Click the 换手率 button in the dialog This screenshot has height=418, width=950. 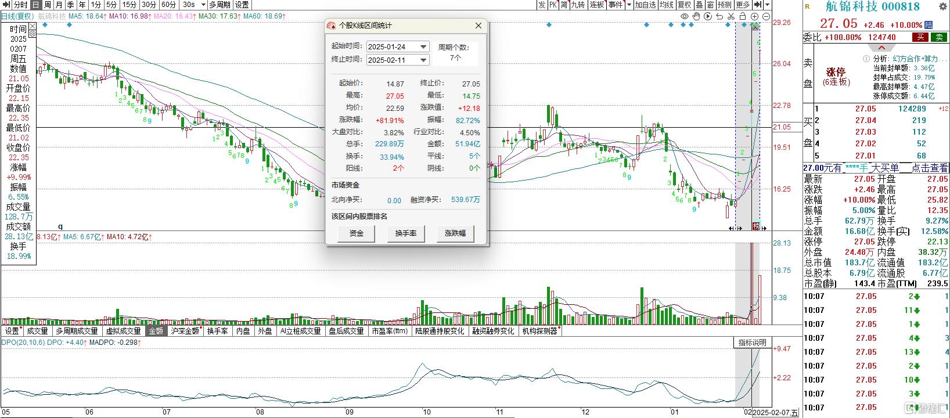(x=405, y=233)
